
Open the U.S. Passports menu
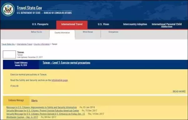[40, 24]
